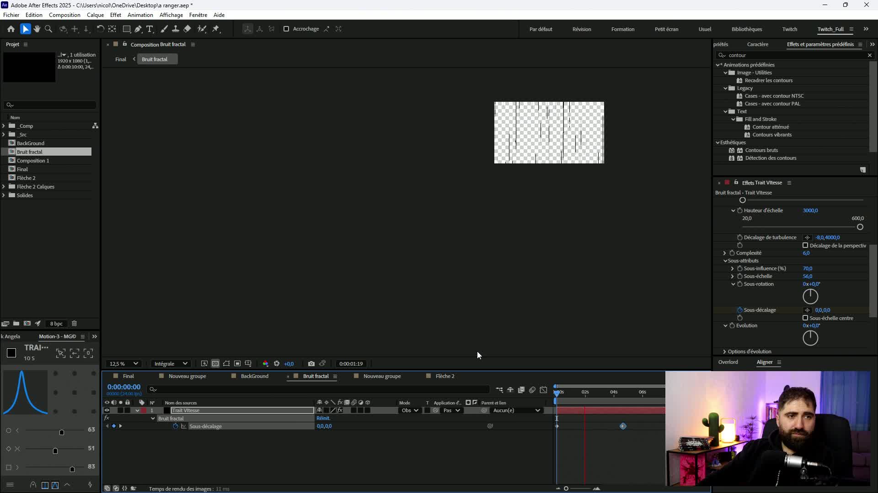Click the black color swatch in Motion panel
The image size is (878, 493).
tap(11, 353)
